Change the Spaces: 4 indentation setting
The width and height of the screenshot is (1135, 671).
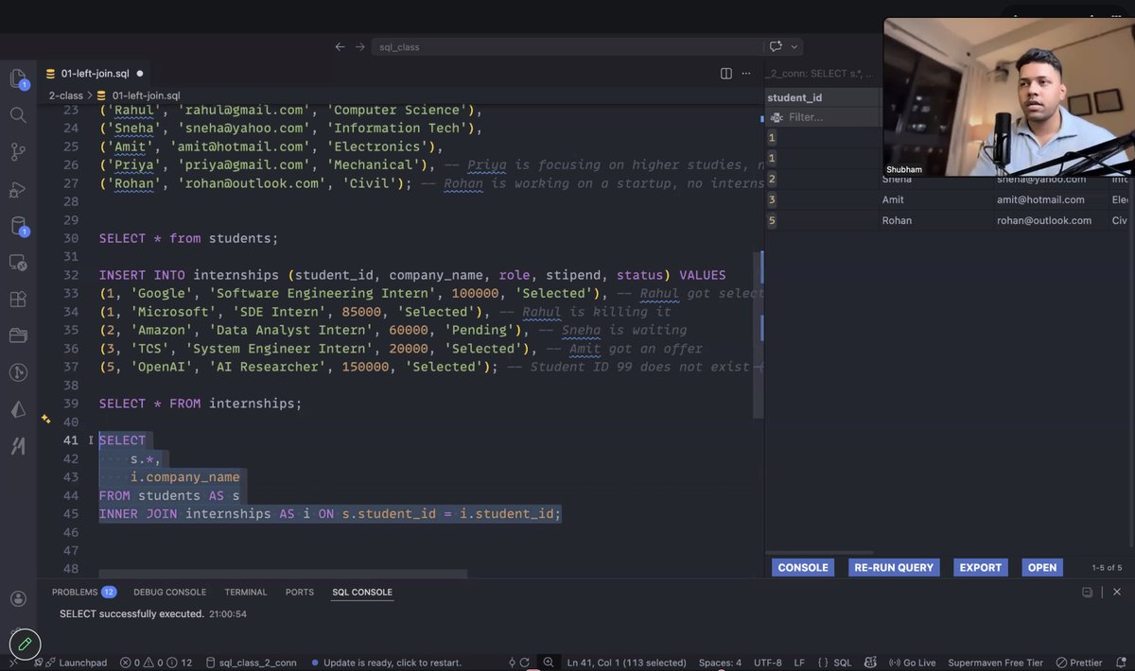click(720, 662)
